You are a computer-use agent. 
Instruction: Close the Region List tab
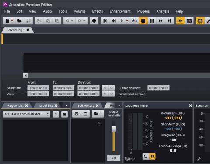(x=26, y=105)
